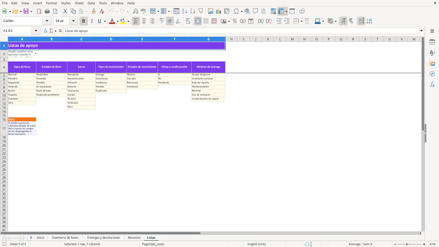This screenshot has height=247, width=439.
Task: Adjust the zoom slider
Action: coord(407,244)
